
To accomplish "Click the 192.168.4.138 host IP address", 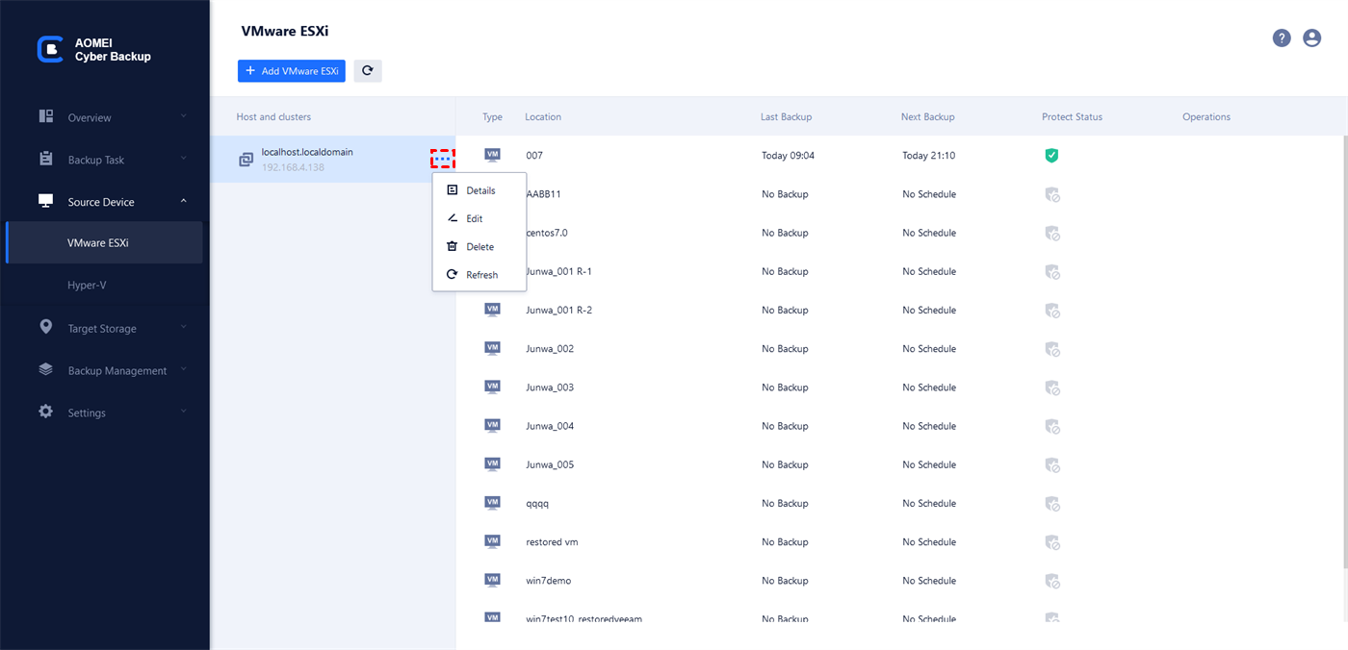I will pos(293,167).
